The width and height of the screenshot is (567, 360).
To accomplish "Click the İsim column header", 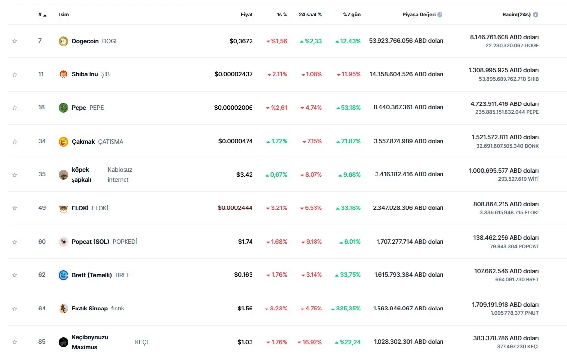I will 64,15.
